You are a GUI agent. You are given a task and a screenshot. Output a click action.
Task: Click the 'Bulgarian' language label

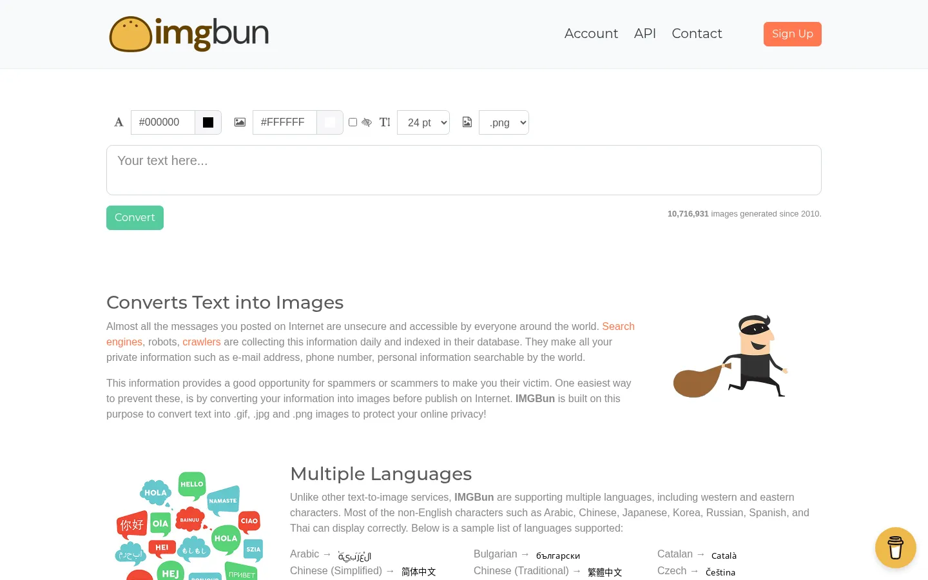pyautogui.click(x=496, y=554)
